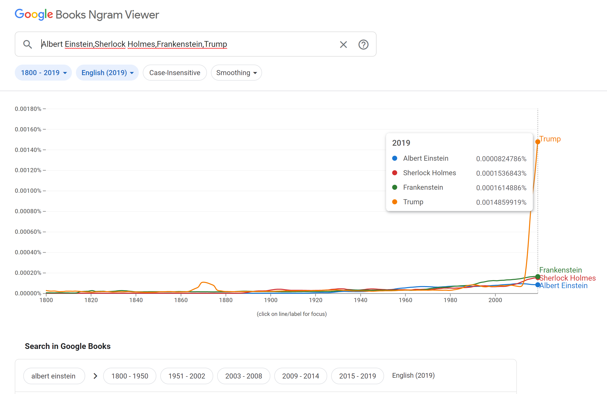Focus the Trump line label
This screenshot has width=607, height=394.
tap(550, 139)
